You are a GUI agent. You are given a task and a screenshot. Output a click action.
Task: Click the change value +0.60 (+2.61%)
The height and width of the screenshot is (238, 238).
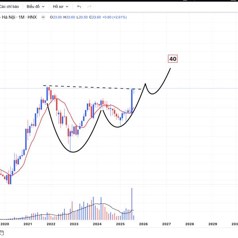point(115,17)
